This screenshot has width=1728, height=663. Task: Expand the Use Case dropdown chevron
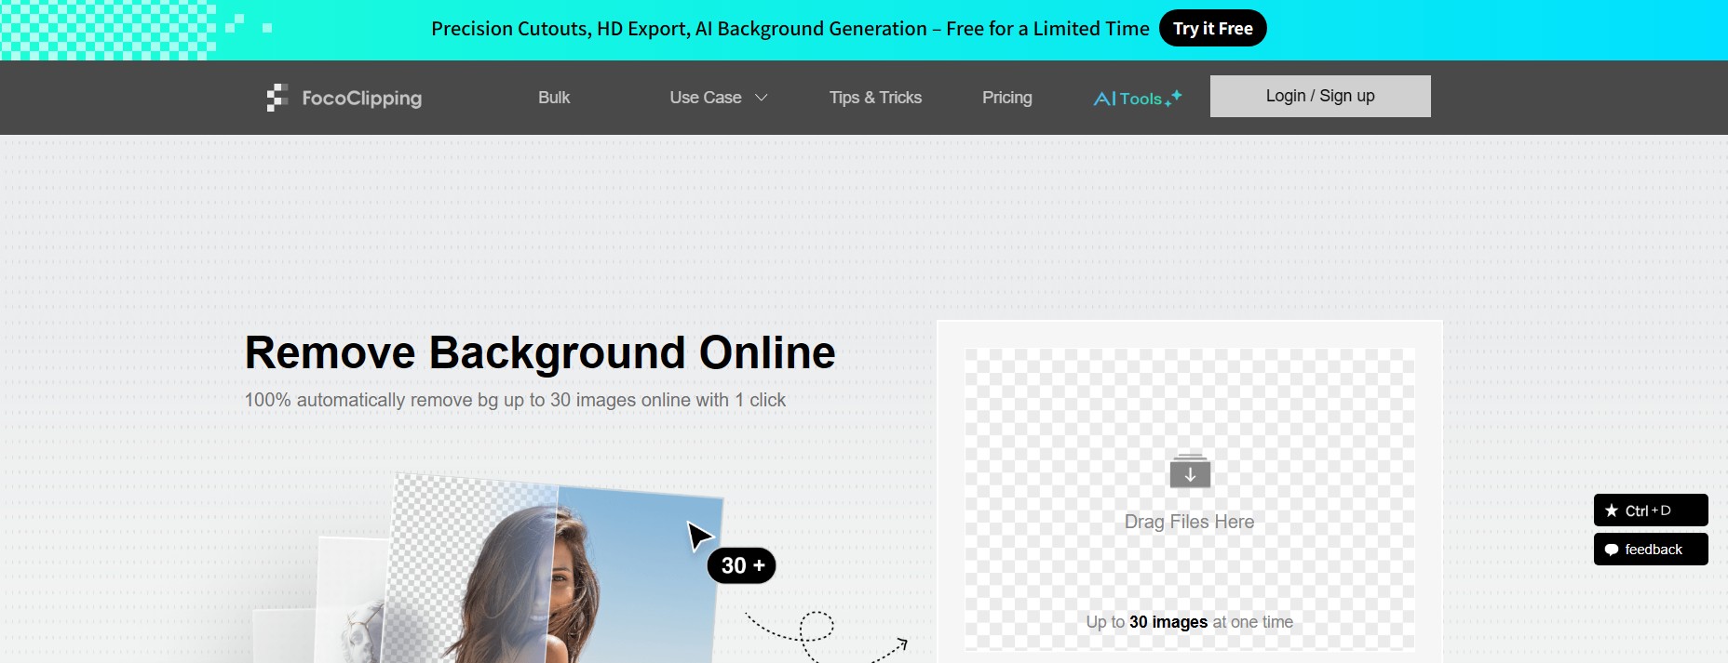(x=761, y=98)
